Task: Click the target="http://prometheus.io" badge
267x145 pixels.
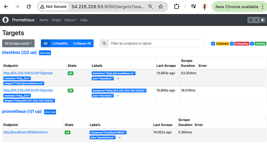Action: tap(24, 83)
